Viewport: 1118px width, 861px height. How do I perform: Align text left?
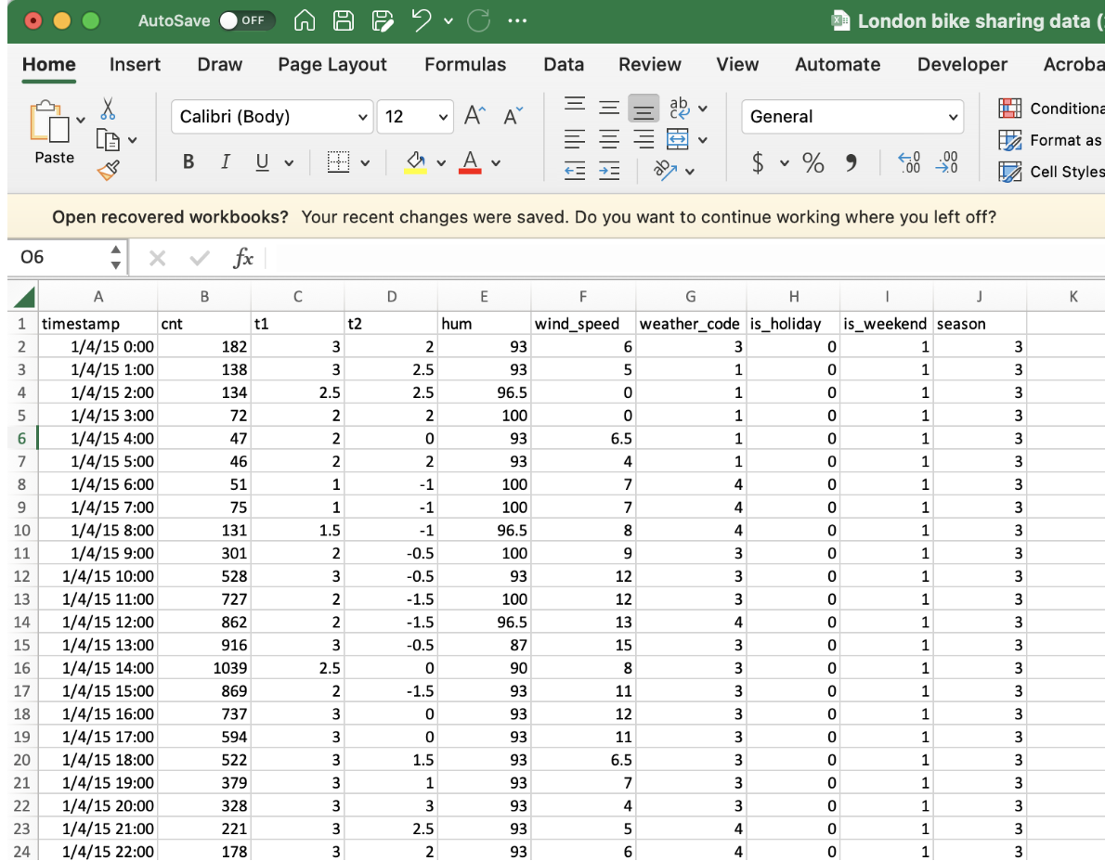point(576,139)
